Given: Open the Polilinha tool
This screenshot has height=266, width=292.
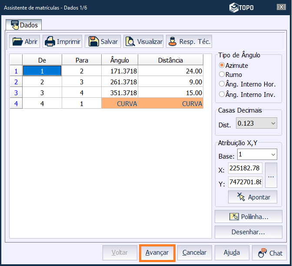Looking at the screenshot, I should [248, 216].
